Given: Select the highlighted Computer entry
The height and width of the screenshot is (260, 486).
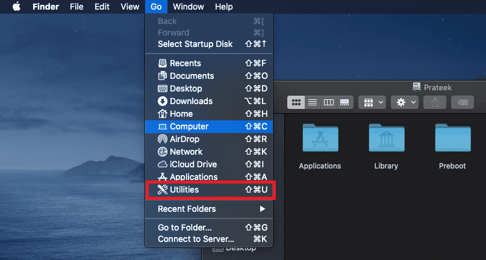Looking at the screenshot, I should [x=209, y=126].
